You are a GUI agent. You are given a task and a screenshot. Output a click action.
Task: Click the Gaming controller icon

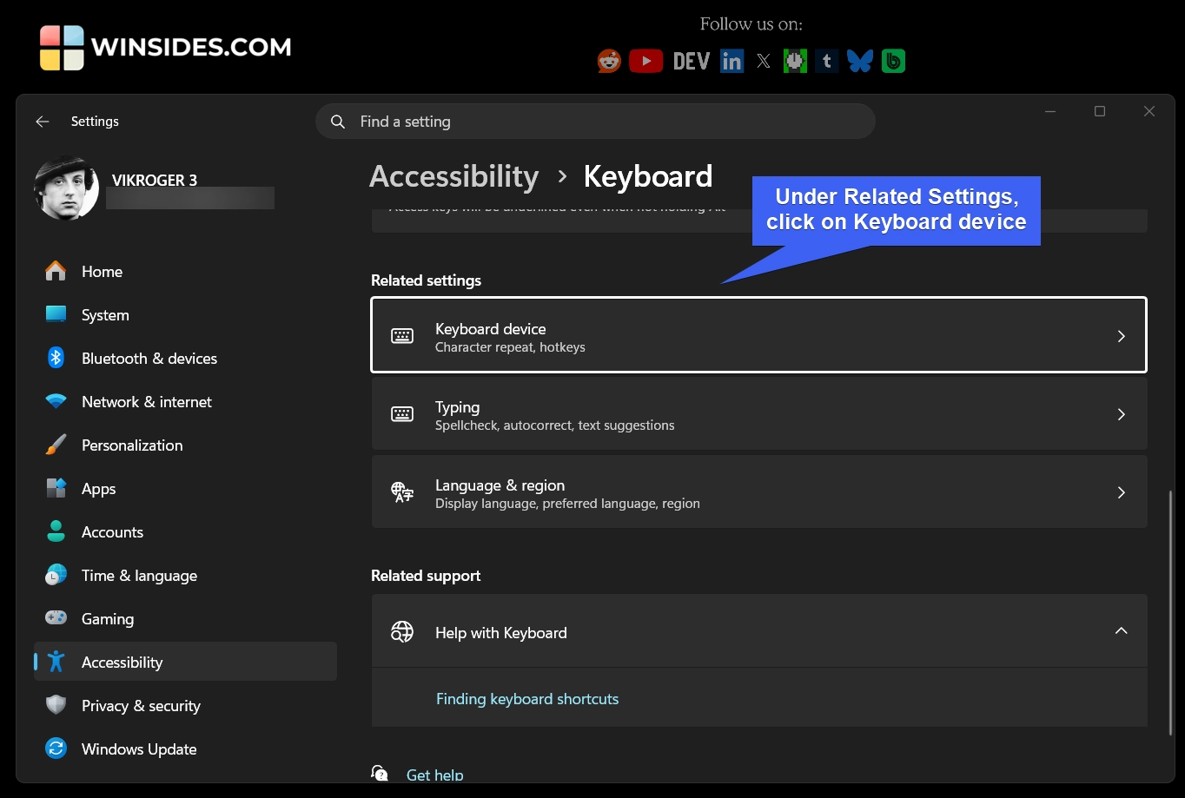[56, 618]
